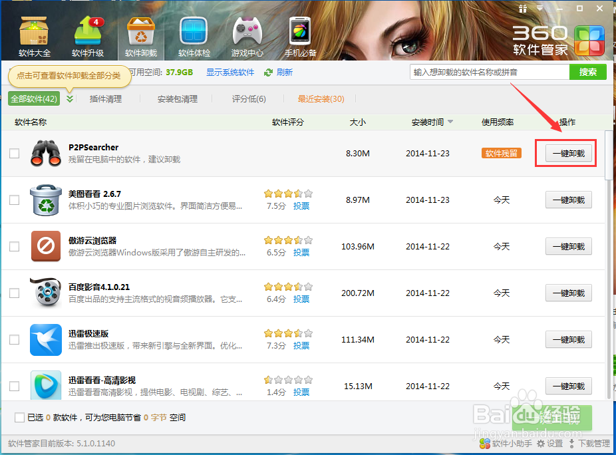Click the 百度影音 film reel icon
This screenshot has height=455, width=616.
click(46, 293)
